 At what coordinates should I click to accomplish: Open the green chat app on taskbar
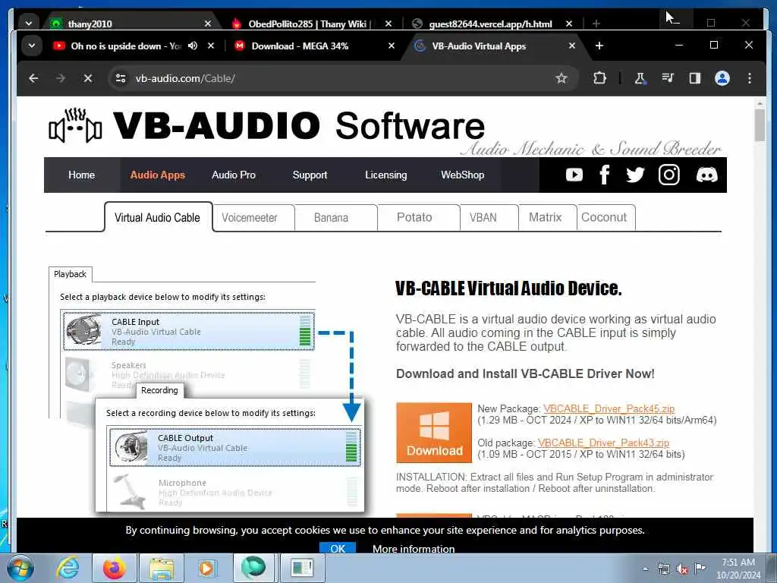pos(253,567)
